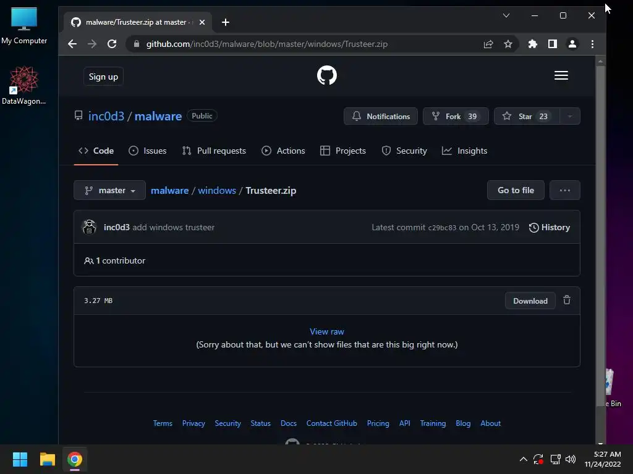Open the Privacy footer link
This screenshot has width=633, height=474.
click(193, 423)
